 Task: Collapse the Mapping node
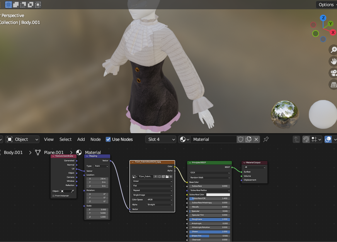tap(87, 156)
